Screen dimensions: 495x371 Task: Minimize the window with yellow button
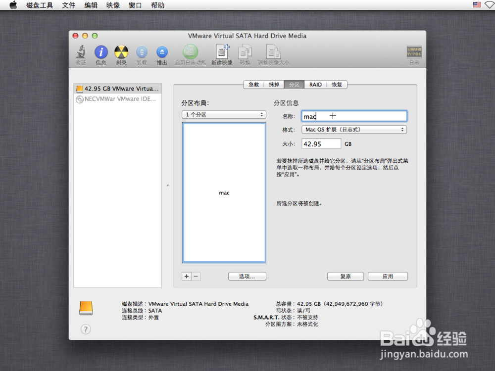[x=85, y=36]
